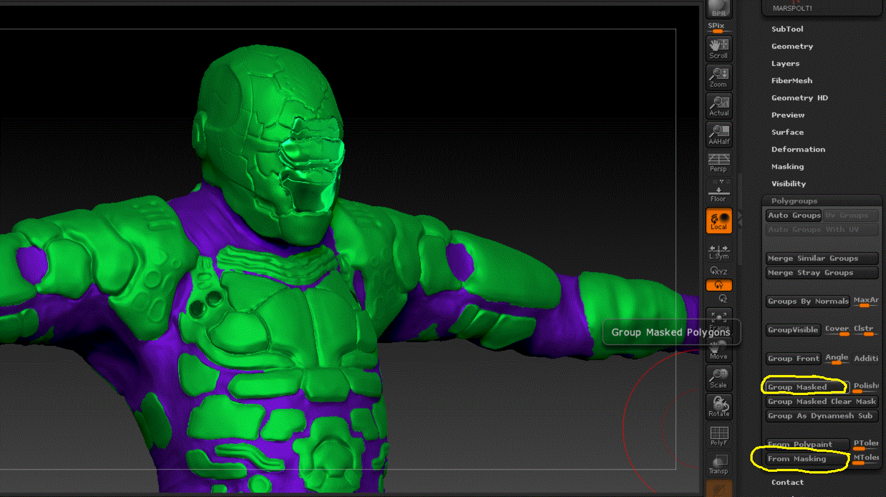Open the Masking submenu
The width and height of the screenshot is (886, 497).
click(787, 167)
